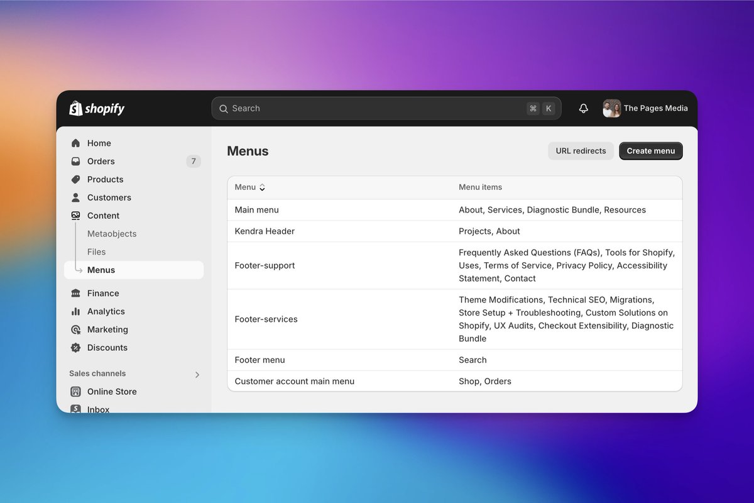754x503 pixels.
Task: Click the magnifier icon in search bar
Action: click(223, 109)
